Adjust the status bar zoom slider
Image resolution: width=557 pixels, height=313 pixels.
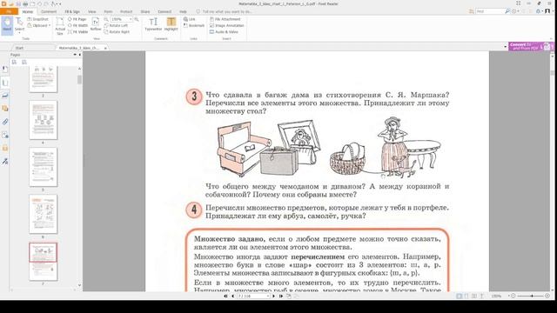click(532, 296)
